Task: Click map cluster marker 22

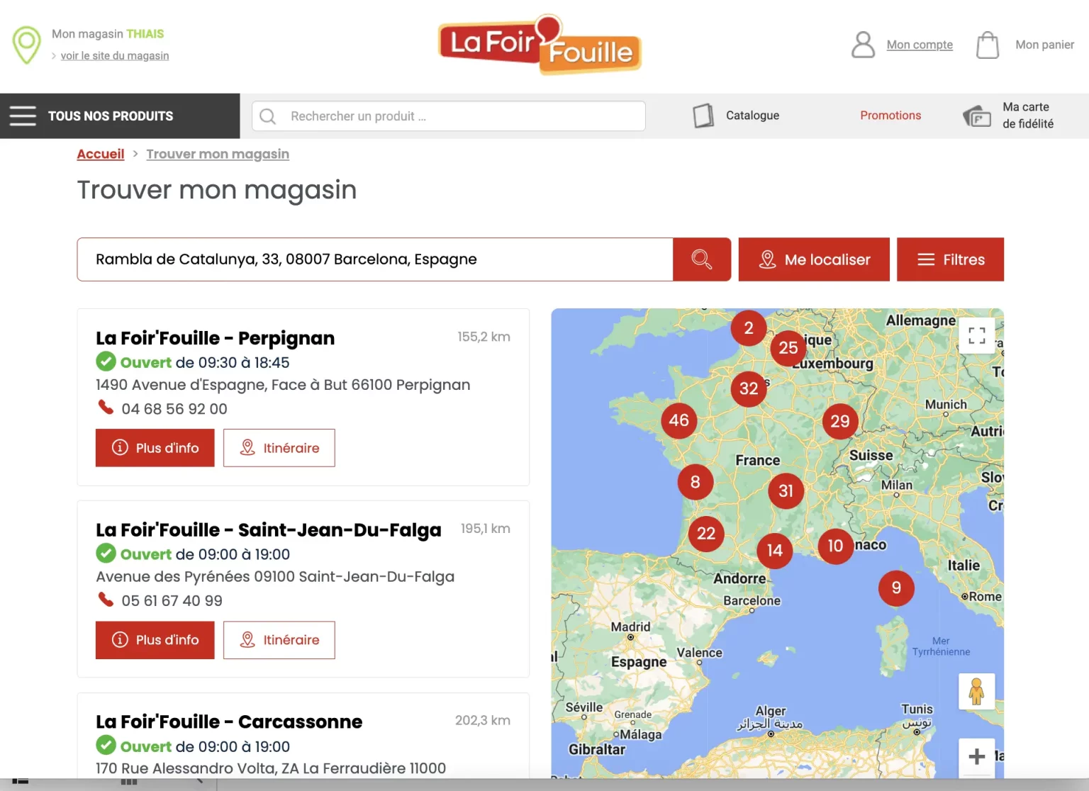Action: coord(706,534)
